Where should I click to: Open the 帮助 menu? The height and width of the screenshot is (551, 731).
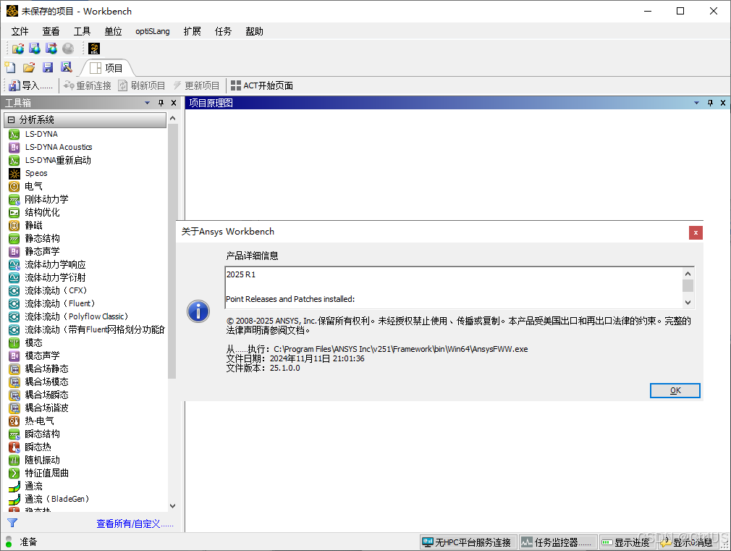255,31
